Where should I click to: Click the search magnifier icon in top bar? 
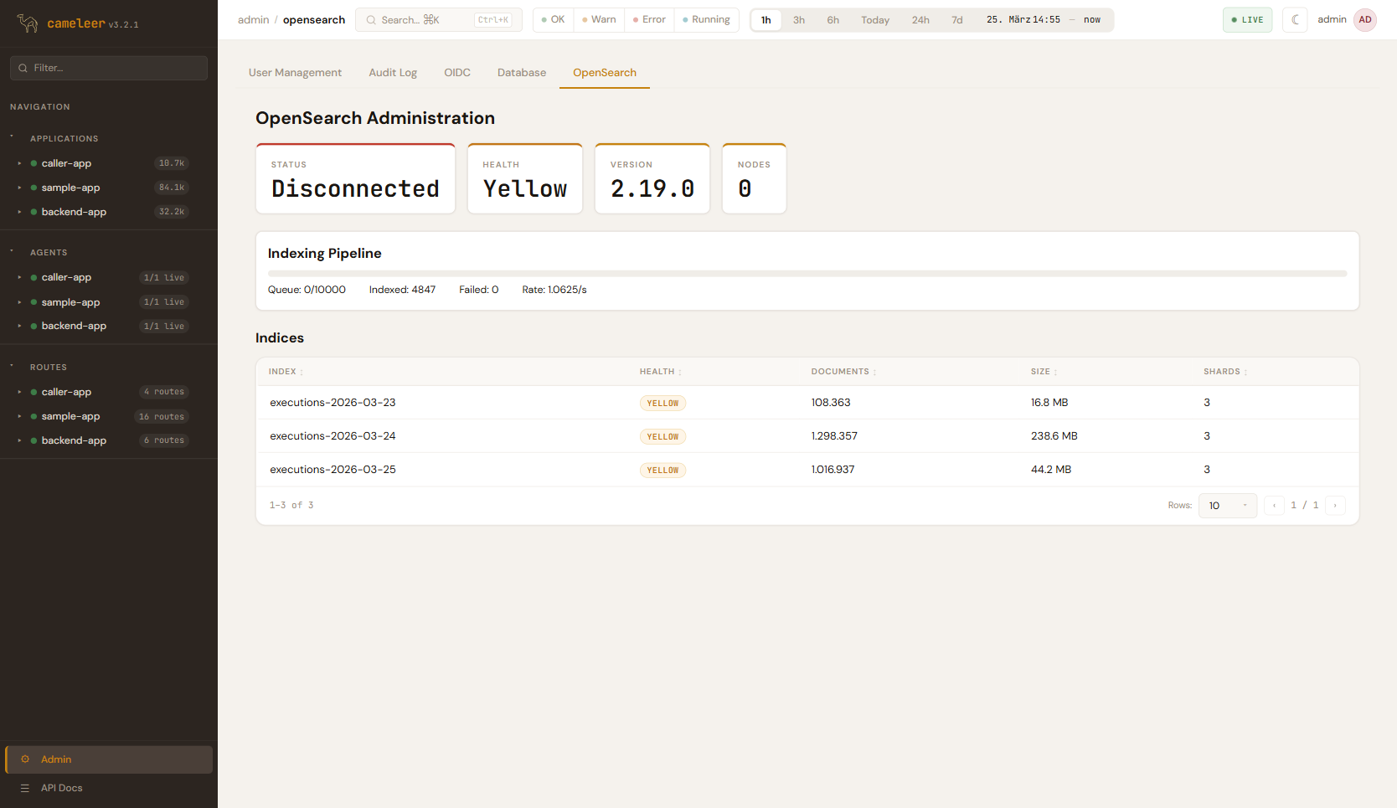coord(371,20)
